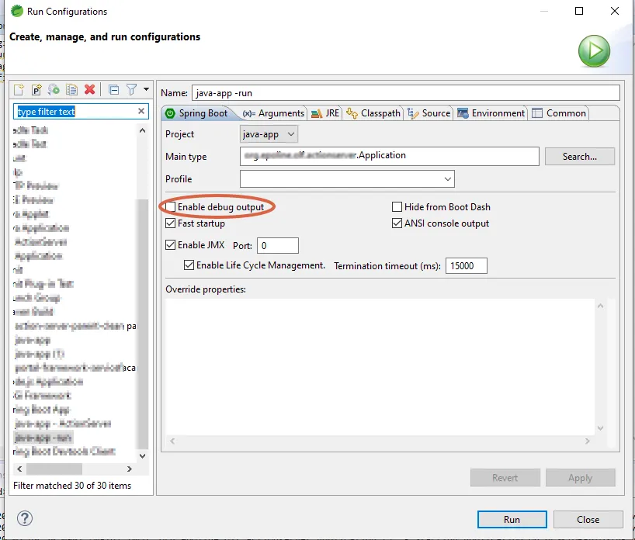
Task: Click configuration list scroll down arrow
Action: [x=142, y=455]
